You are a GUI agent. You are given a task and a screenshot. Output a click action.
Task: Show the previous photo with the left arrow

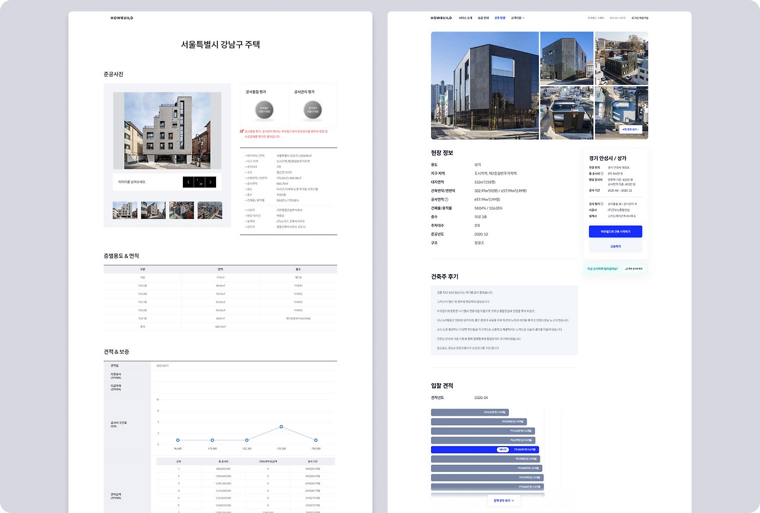click(188, 182)
